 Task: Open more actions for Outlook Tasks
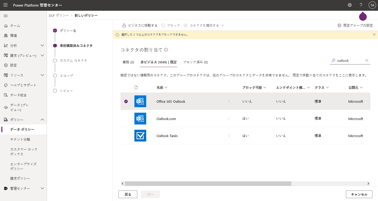(229, 135)
